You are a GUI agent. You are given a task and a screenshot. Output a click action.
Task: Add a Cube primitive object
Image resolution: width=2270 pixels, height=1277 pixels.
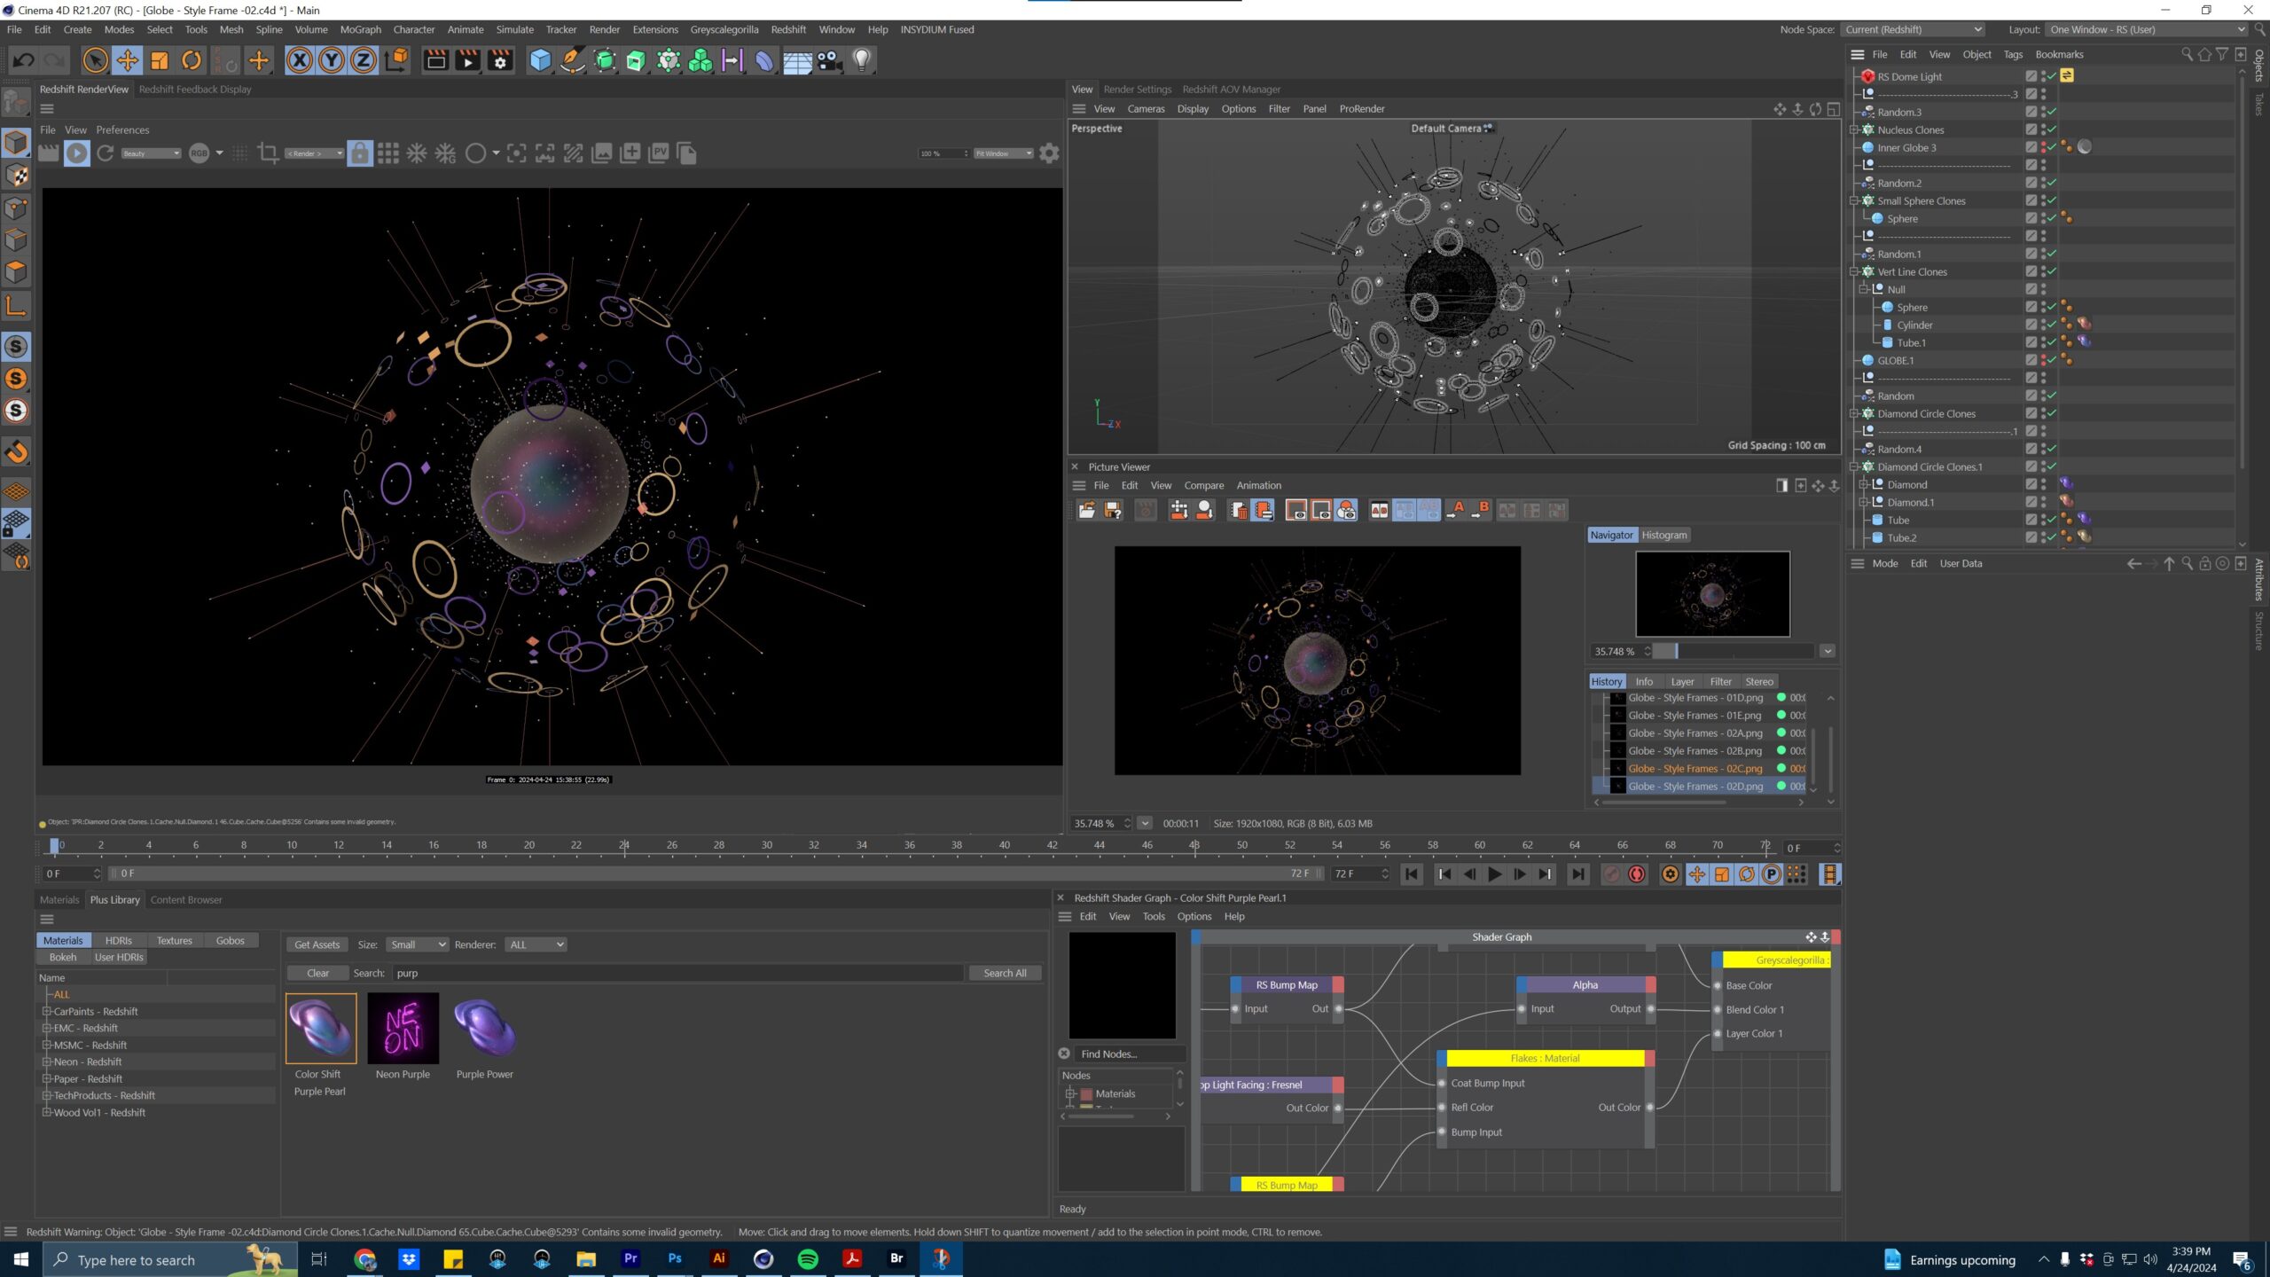540,60
